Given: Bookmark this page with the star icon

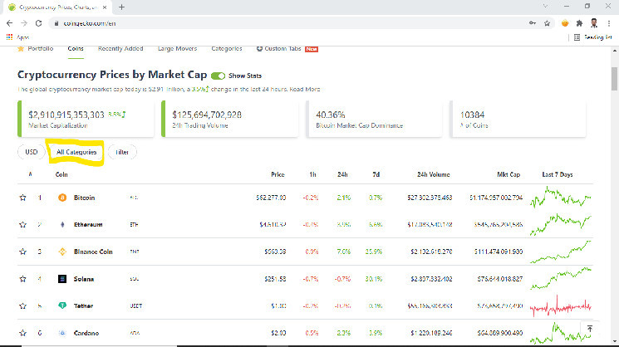Looking at the screenshot, I should 547,23.
